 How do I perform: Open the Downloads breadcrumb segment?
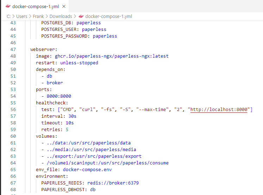tap(61, 17)
